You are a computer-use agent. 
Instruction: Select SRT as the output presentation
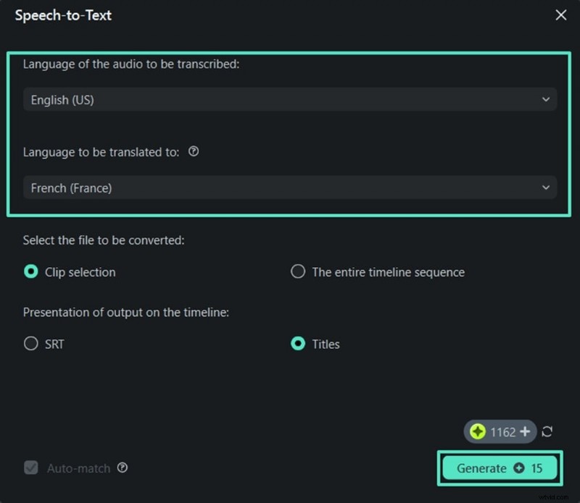click(x=30, y=344)
